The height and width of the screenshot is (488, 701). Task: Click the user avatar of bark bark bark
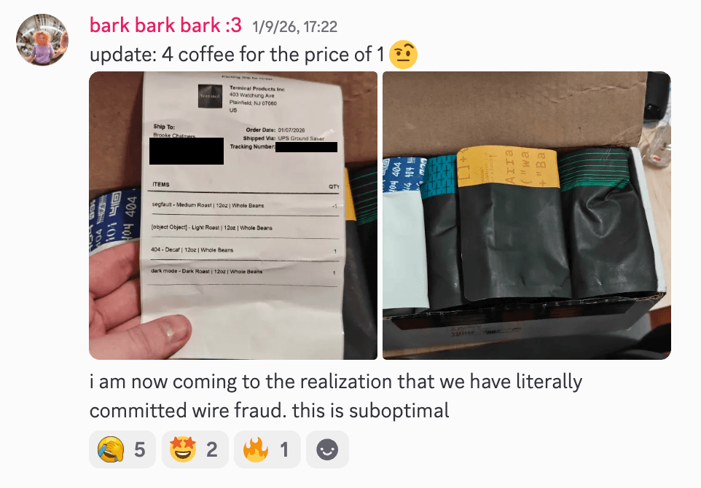(42, 40)
